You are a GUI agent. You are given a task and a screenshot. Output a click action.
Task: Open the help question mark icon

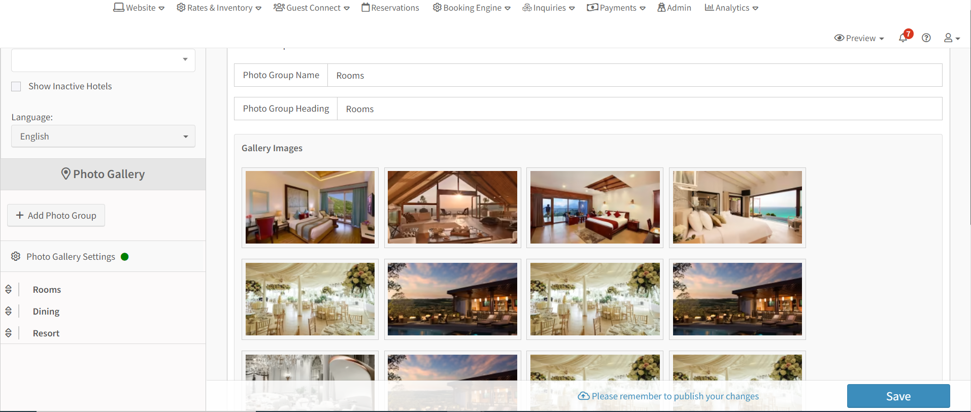926,38
